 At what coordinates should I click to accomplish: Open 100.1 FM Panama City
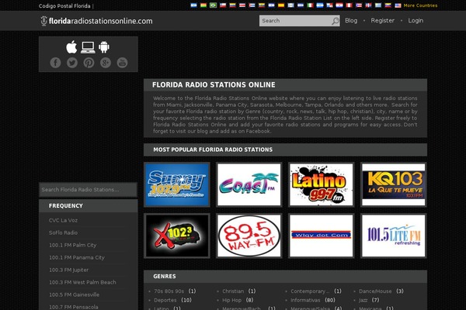(x=77, y=257)
